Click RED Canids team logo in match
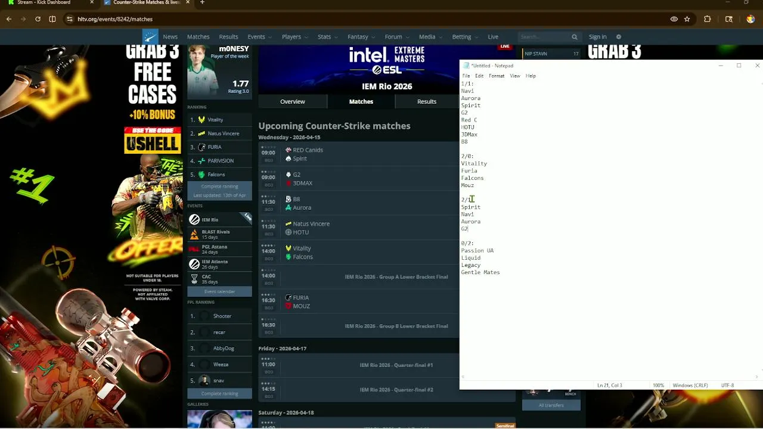 289,150
